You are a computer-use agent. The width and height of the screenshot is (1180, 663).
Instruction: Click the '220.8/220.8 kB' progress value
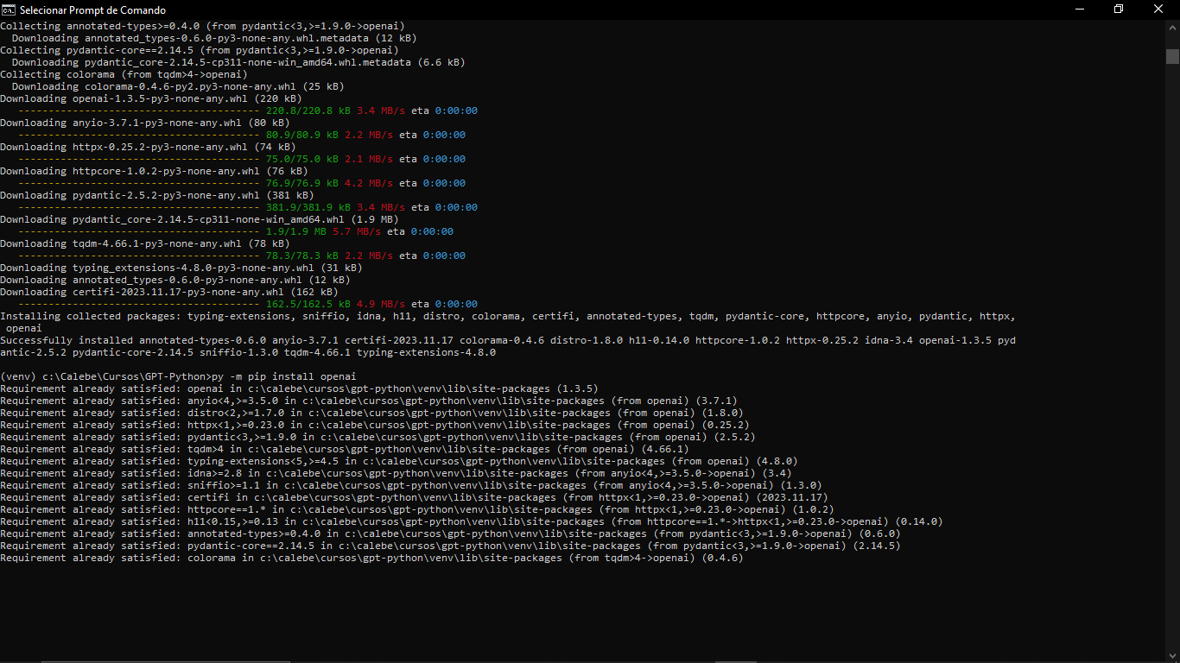click(x=308, y=110)
